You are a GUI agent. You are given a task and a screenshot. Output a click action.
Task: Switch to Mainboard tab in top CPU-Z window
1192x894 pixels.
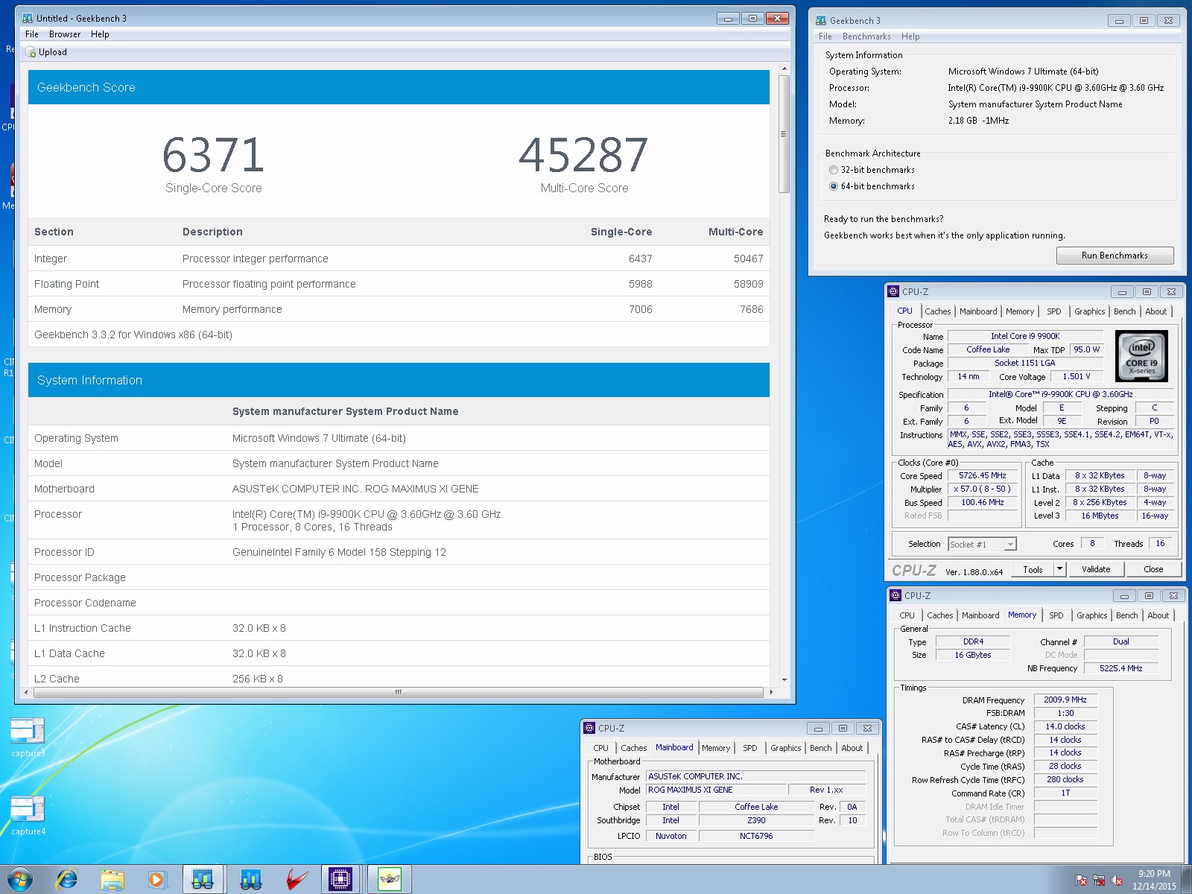[x=978, y=311]
